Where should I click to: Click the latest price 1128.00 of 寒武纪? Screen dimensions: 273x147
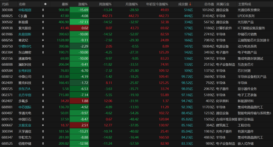click(x=63, y=40)
